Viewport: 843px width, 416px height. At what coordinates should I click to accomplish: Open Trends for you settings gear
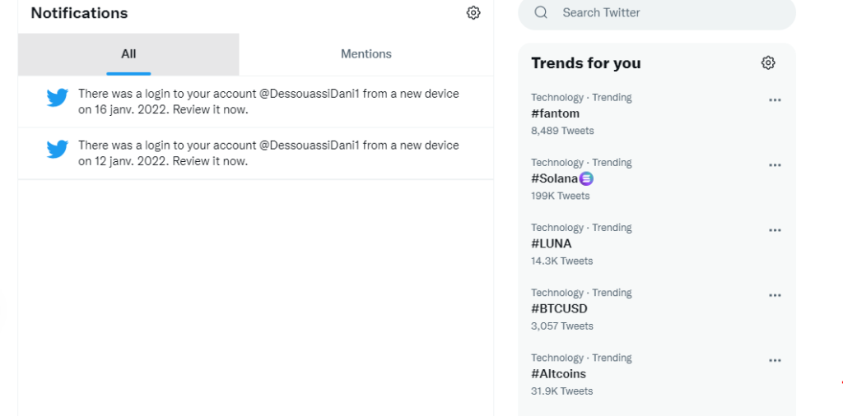click(768, 62)
